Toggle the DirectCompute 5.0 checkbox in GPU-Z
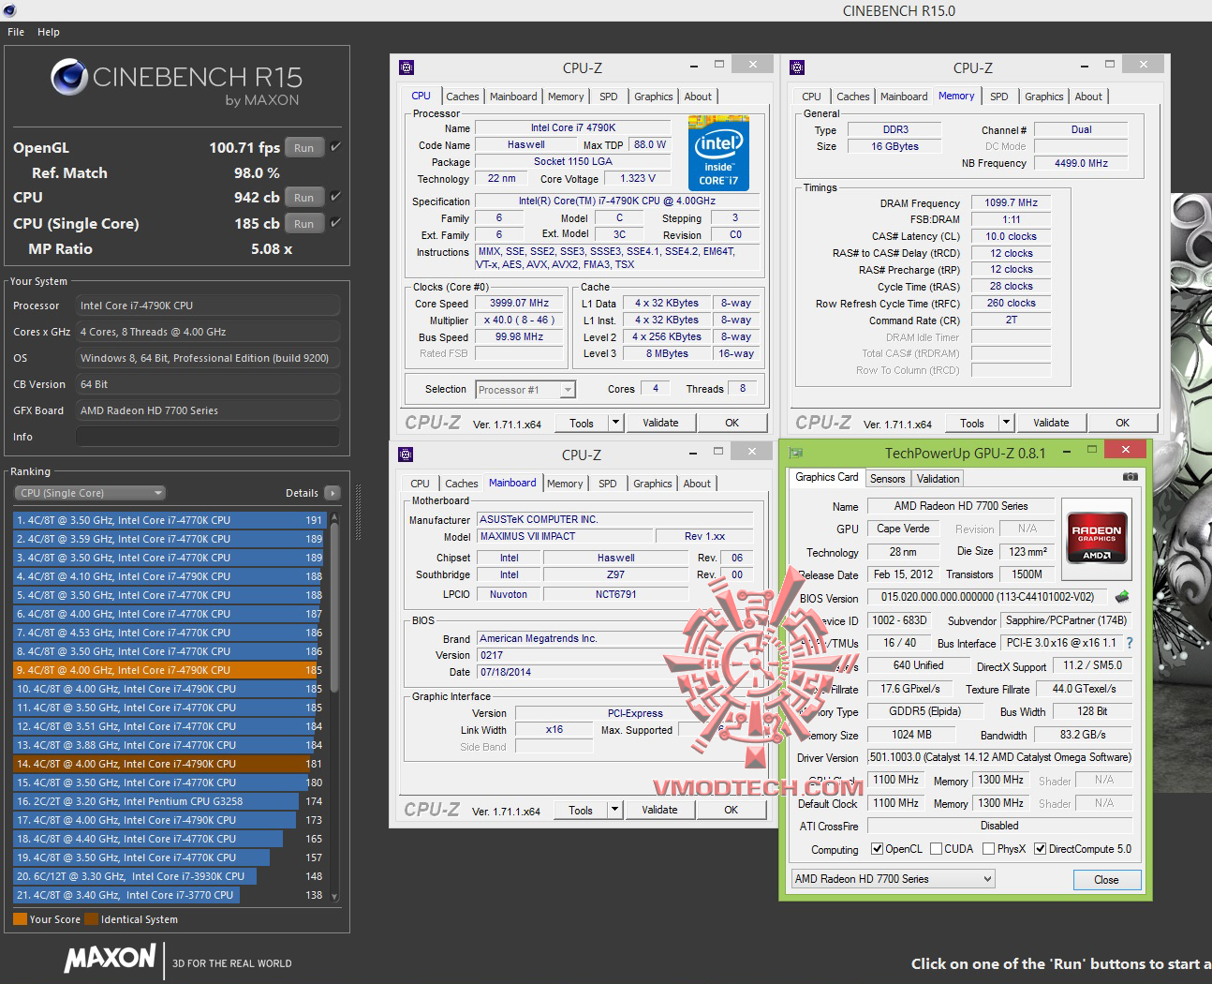1212x984 pixels. [1040, 849]
